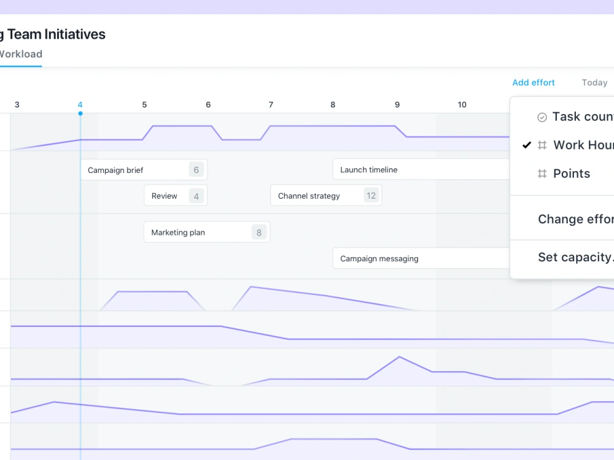
Task: Choose the Change effort menu option
Action: tap(575, 218)
